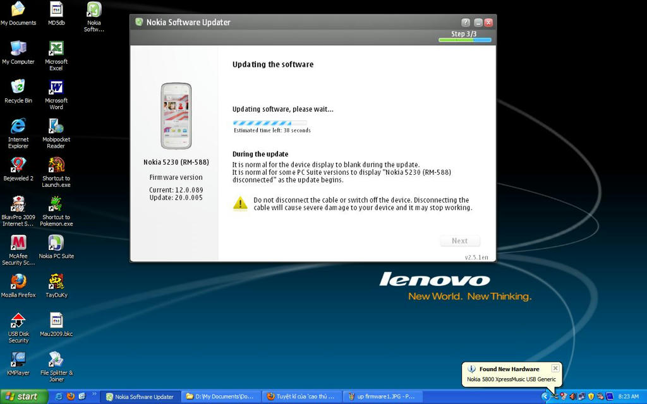Switch to up firmware1.JPG taskbar button
The width and height of the screenshot is (647, 404).
[x=382, y=396]
